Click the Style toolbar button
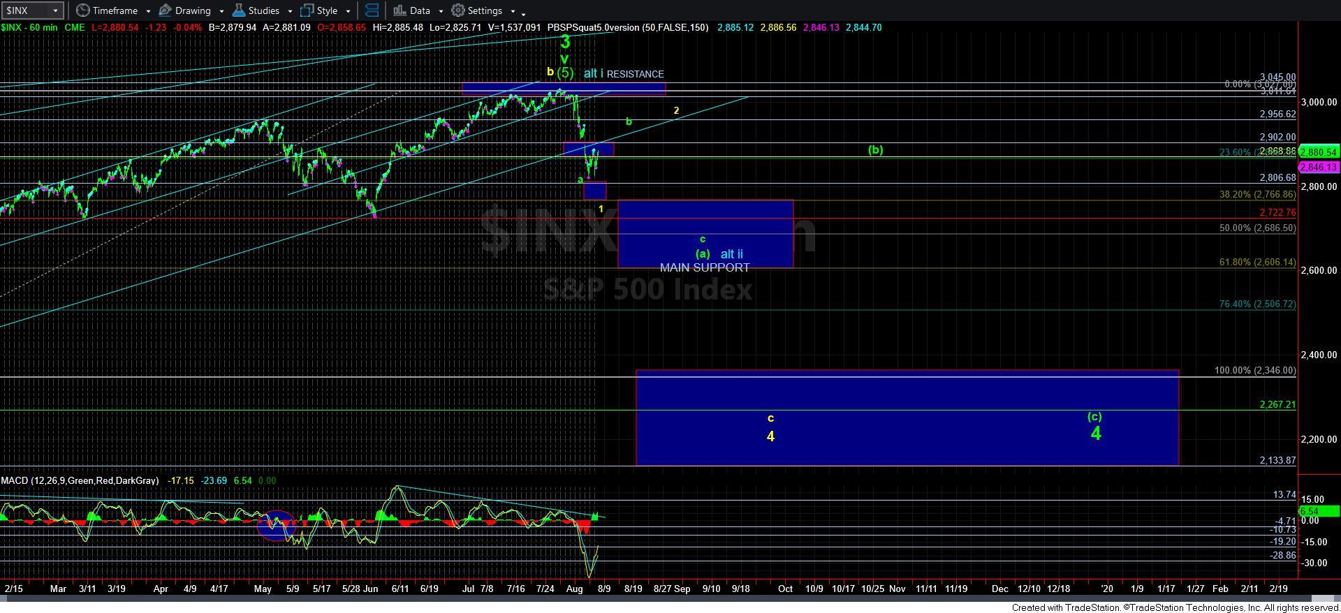 tap(319, 10)
